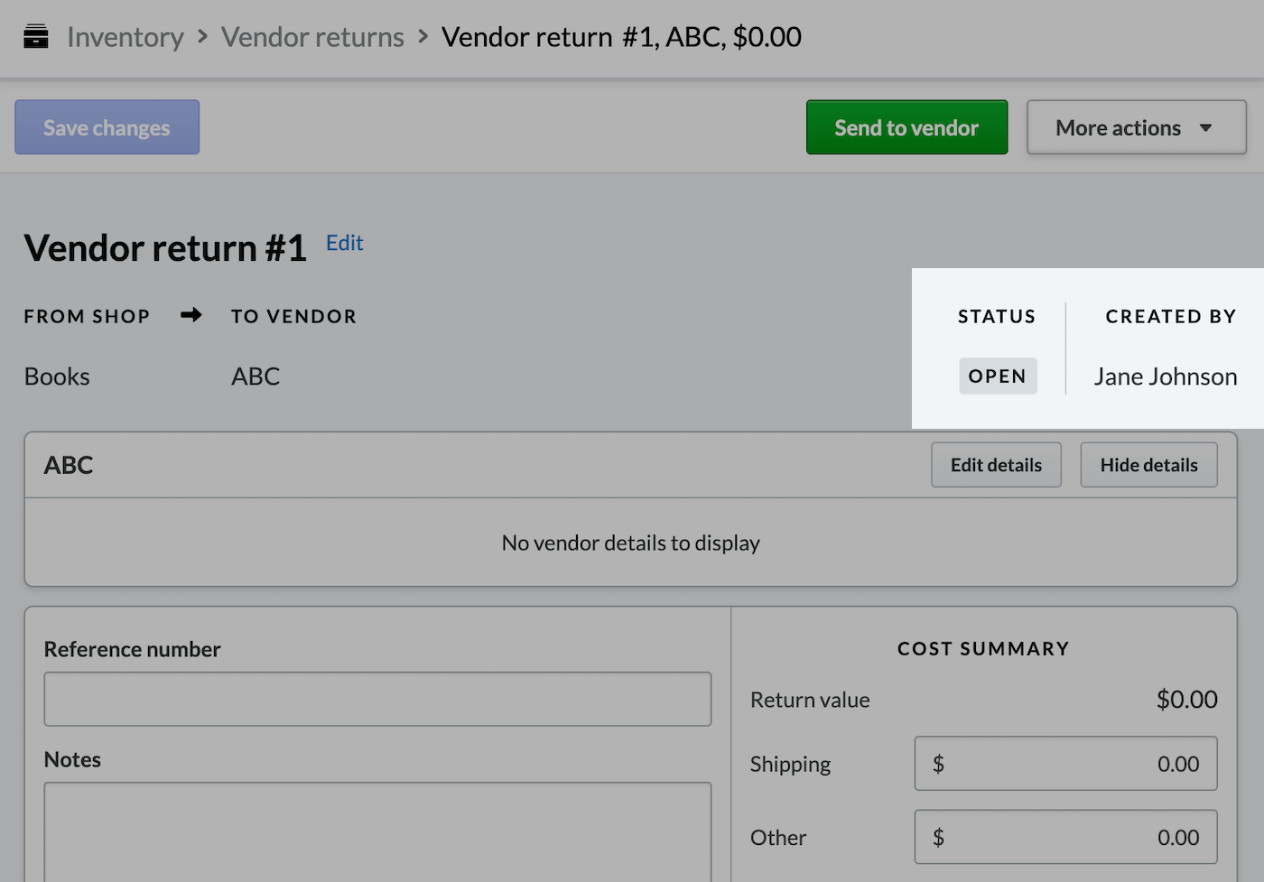Screen dimensions: 1264x882
Task: Click the Inventory box icon in the breadcrumb
Action: point(36,36)
